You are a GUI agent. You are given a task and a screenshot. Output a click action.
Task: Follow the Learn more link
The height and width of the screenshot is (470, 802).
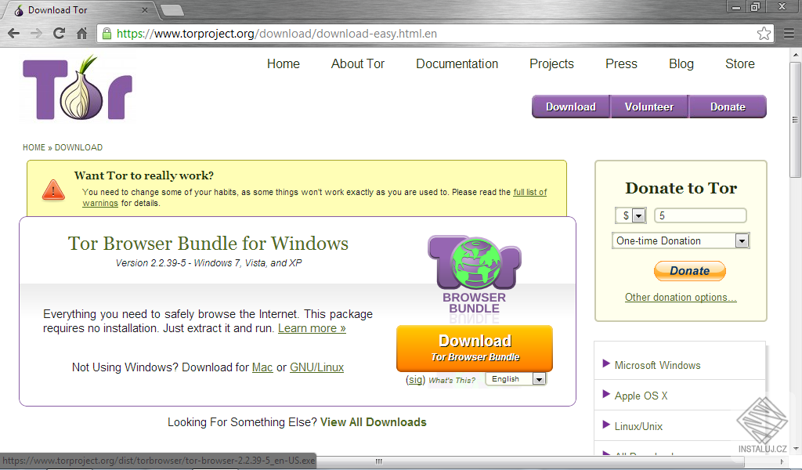pyautogui.click(x=312, y=328)
